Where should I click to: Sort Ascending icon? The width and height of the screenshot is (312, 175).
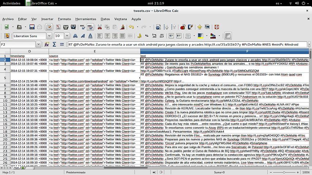[x=166, y=27]
